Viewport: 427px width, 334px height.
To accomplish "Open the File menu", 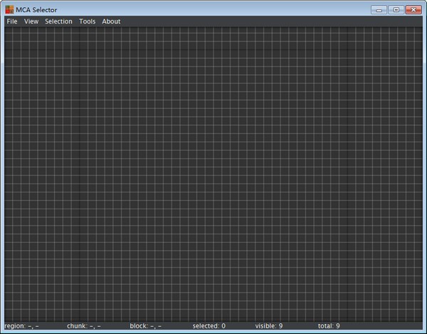I will click(x=12, y=21).
